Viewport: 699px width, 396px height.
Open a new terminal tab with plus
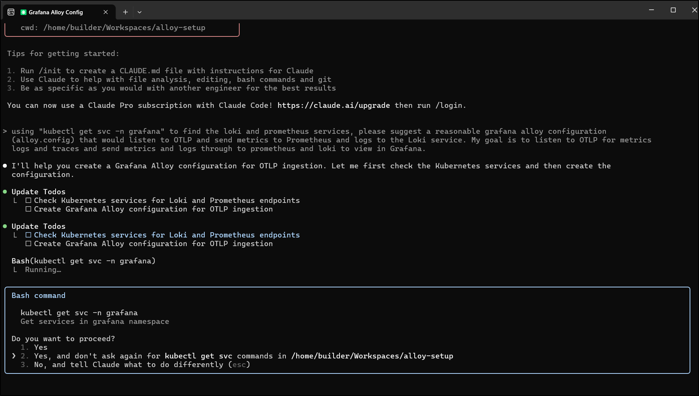coord(125,12)
